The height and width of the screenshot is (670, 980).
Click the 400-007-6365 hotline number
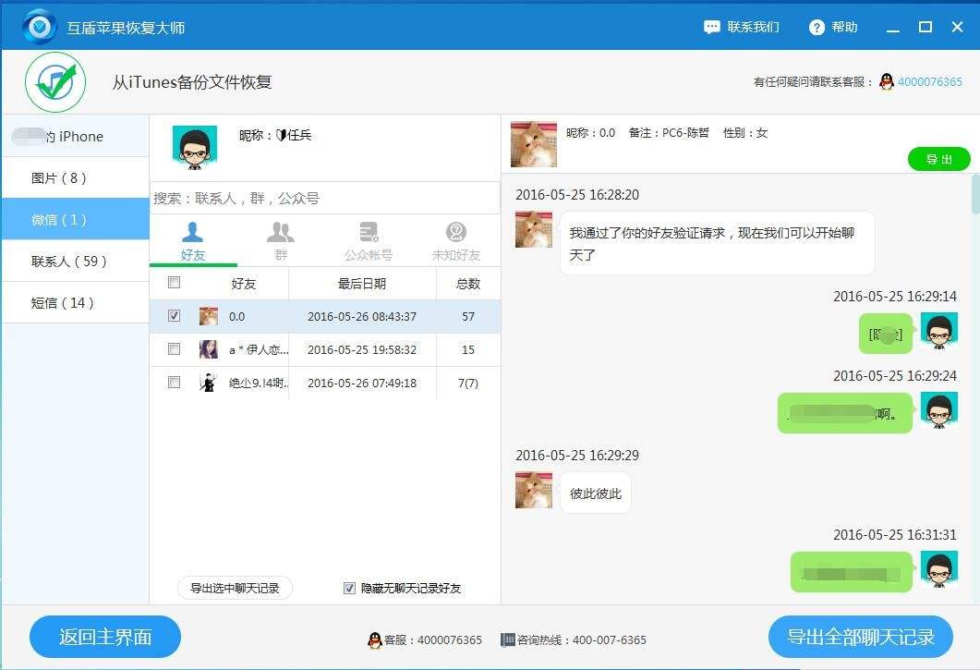coord(610,640)
